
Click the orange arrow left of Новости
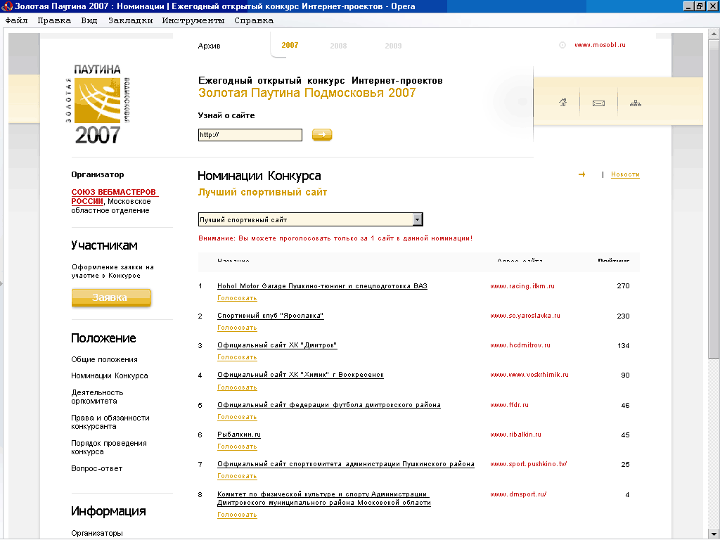click(581, 174)
